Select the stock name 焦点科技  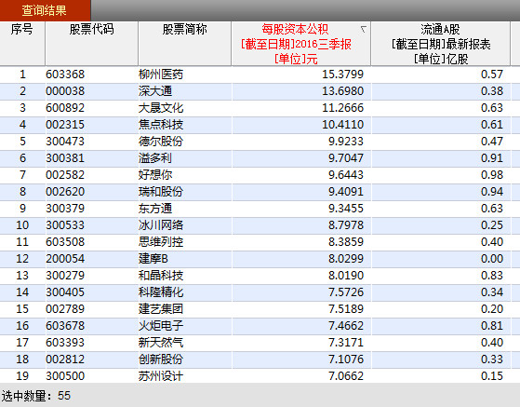coord(161,125)
